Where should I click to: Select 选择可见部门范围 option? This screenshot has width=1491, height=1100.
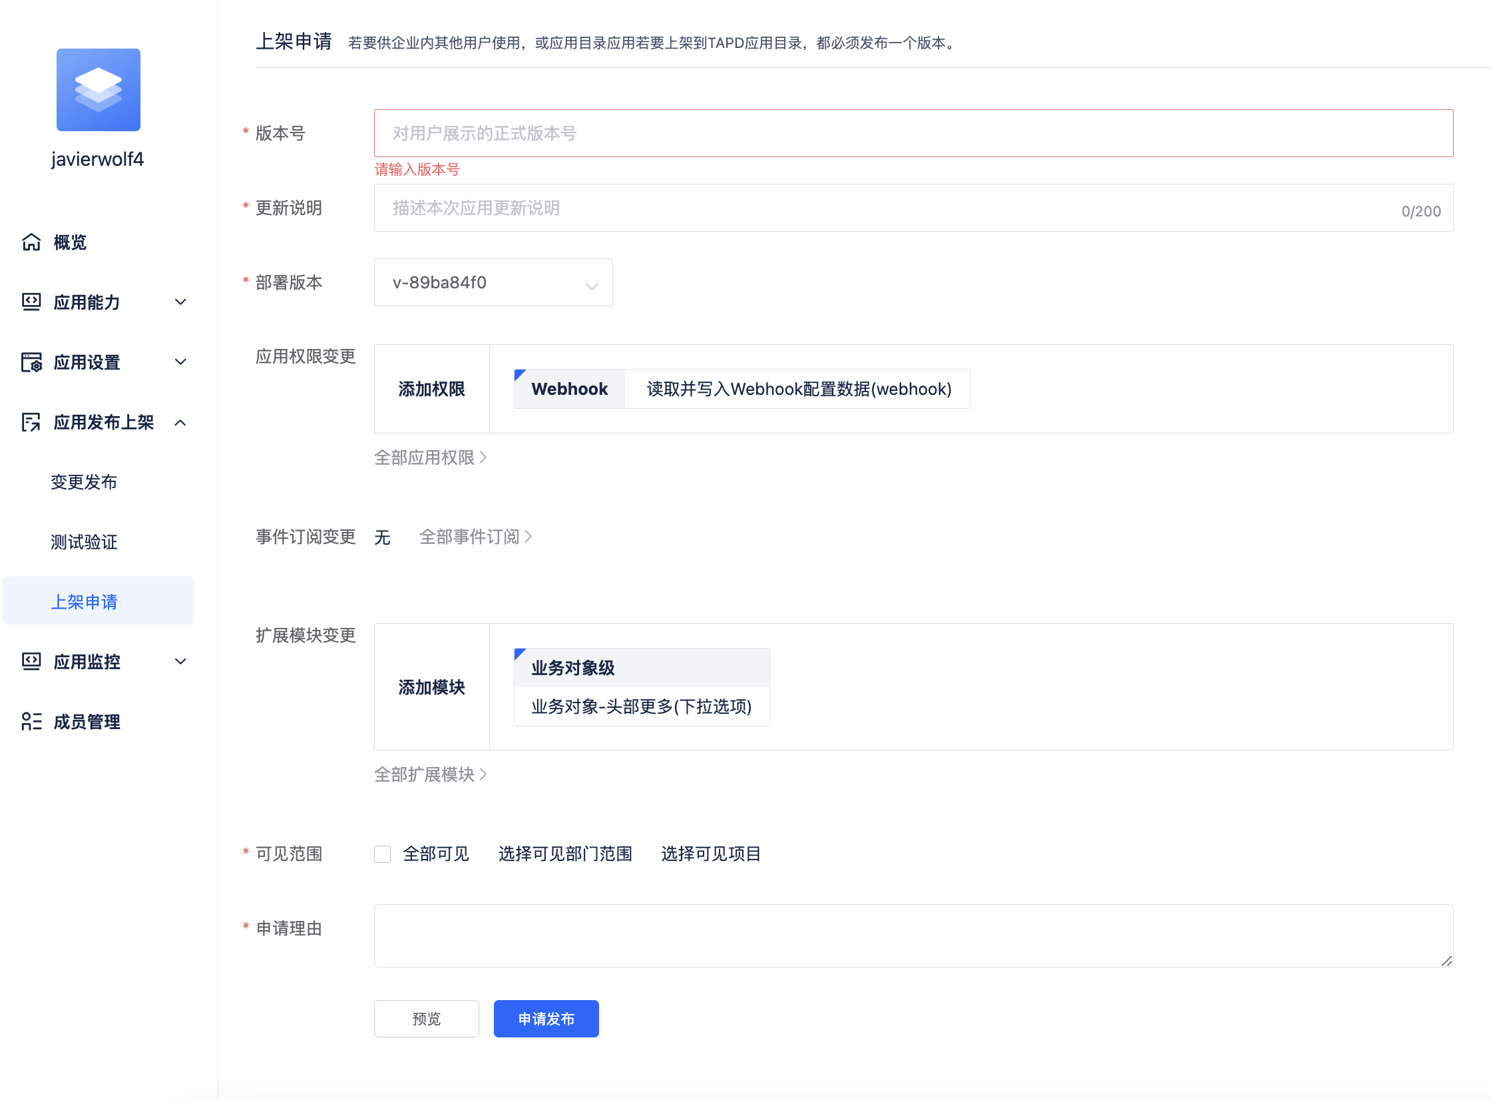(565, 854)
